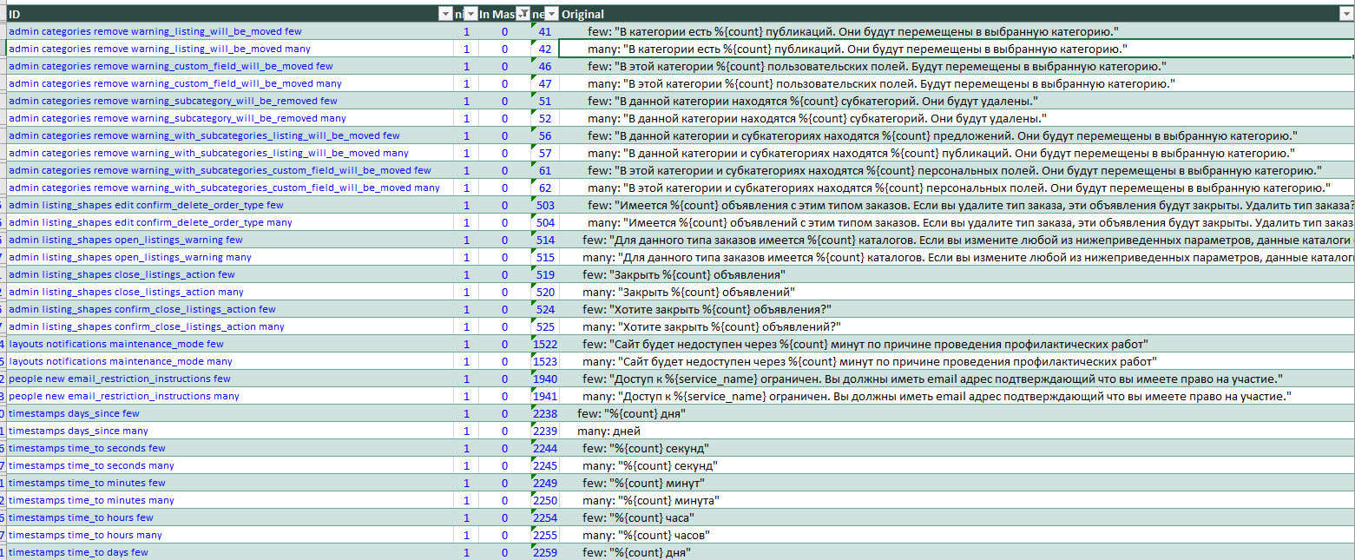Open ID open_listings_warning many

click(130, 257)
